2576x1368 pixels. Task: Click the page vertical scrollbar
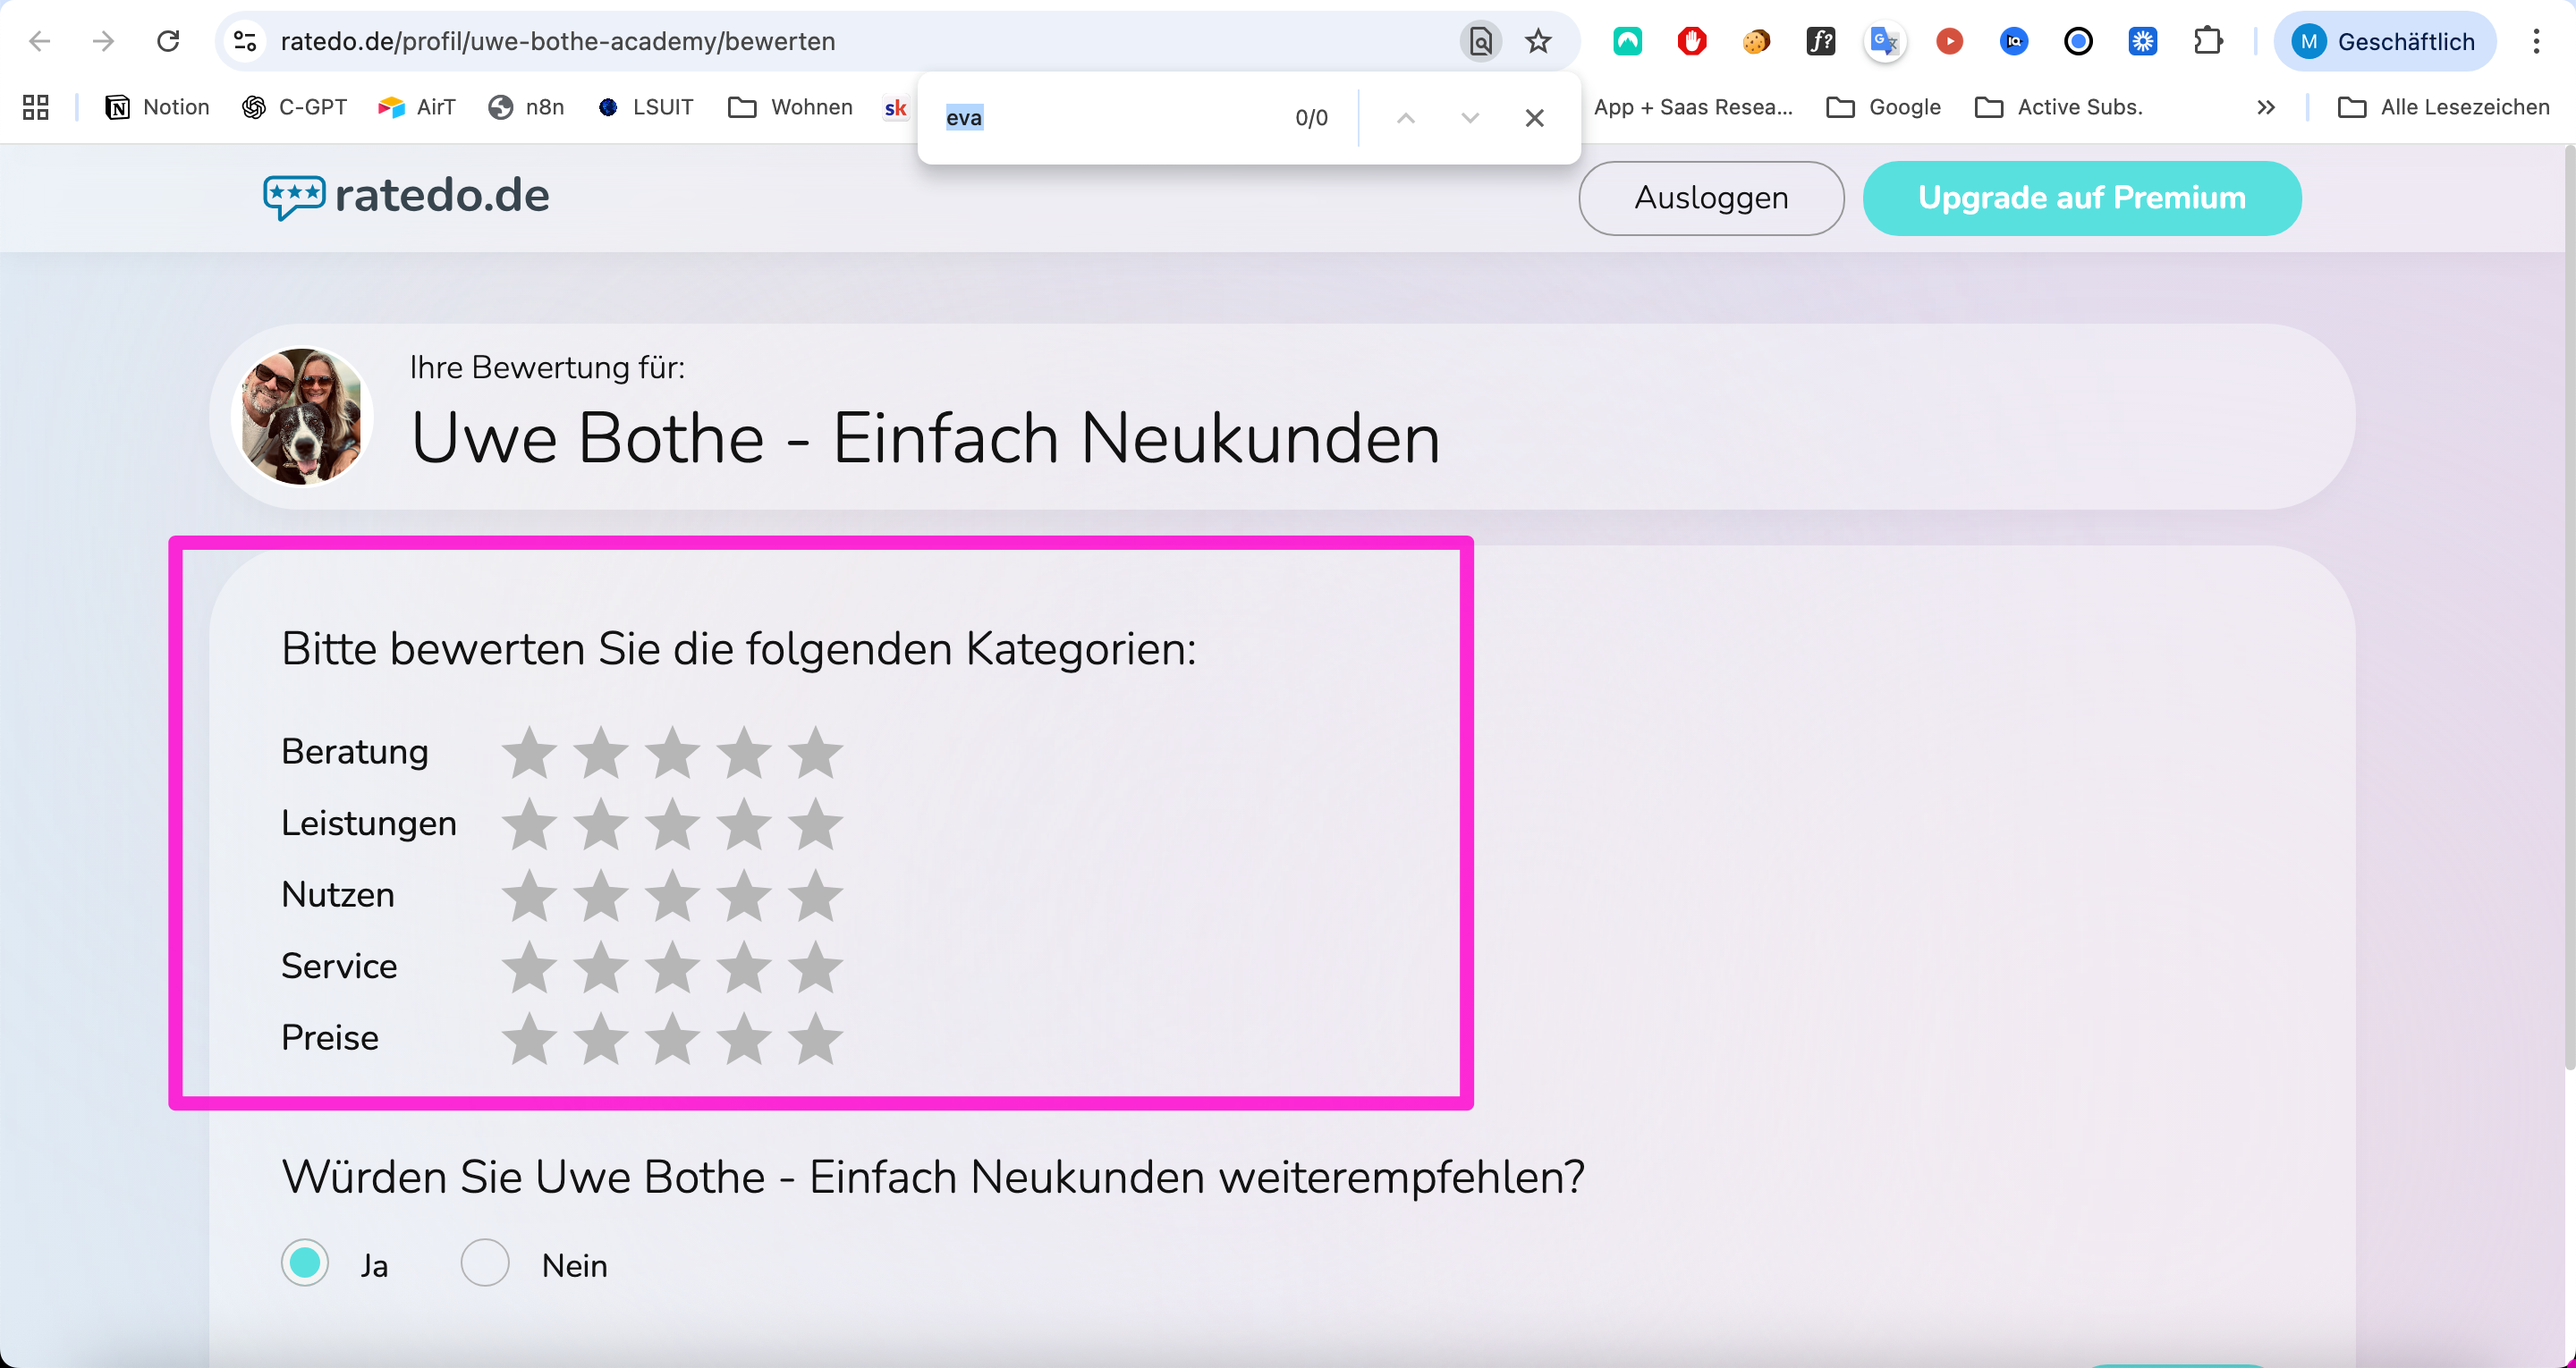click(2568, 606)
